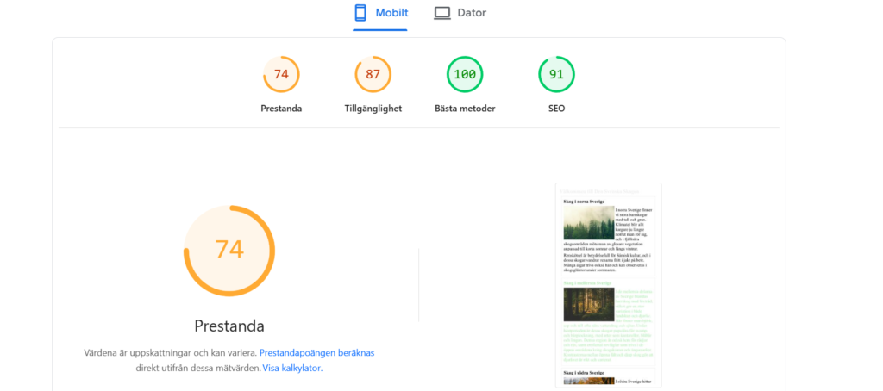Jump to the Bästa metoder section label
Image resolution: width=883 pixels, height=391 pixels.
pos(465,109)
